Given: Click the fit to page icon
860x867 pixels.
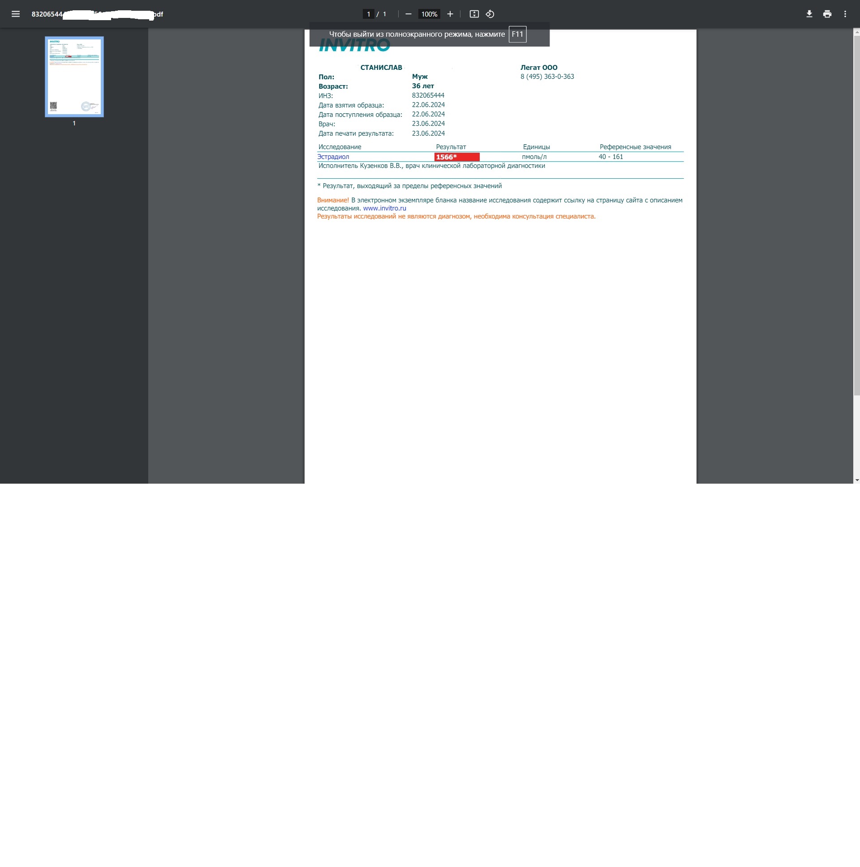Looking at the screenshot, I should pos(474,14).
